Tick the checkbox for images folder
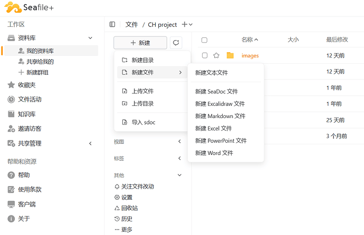 coord(205,55)
